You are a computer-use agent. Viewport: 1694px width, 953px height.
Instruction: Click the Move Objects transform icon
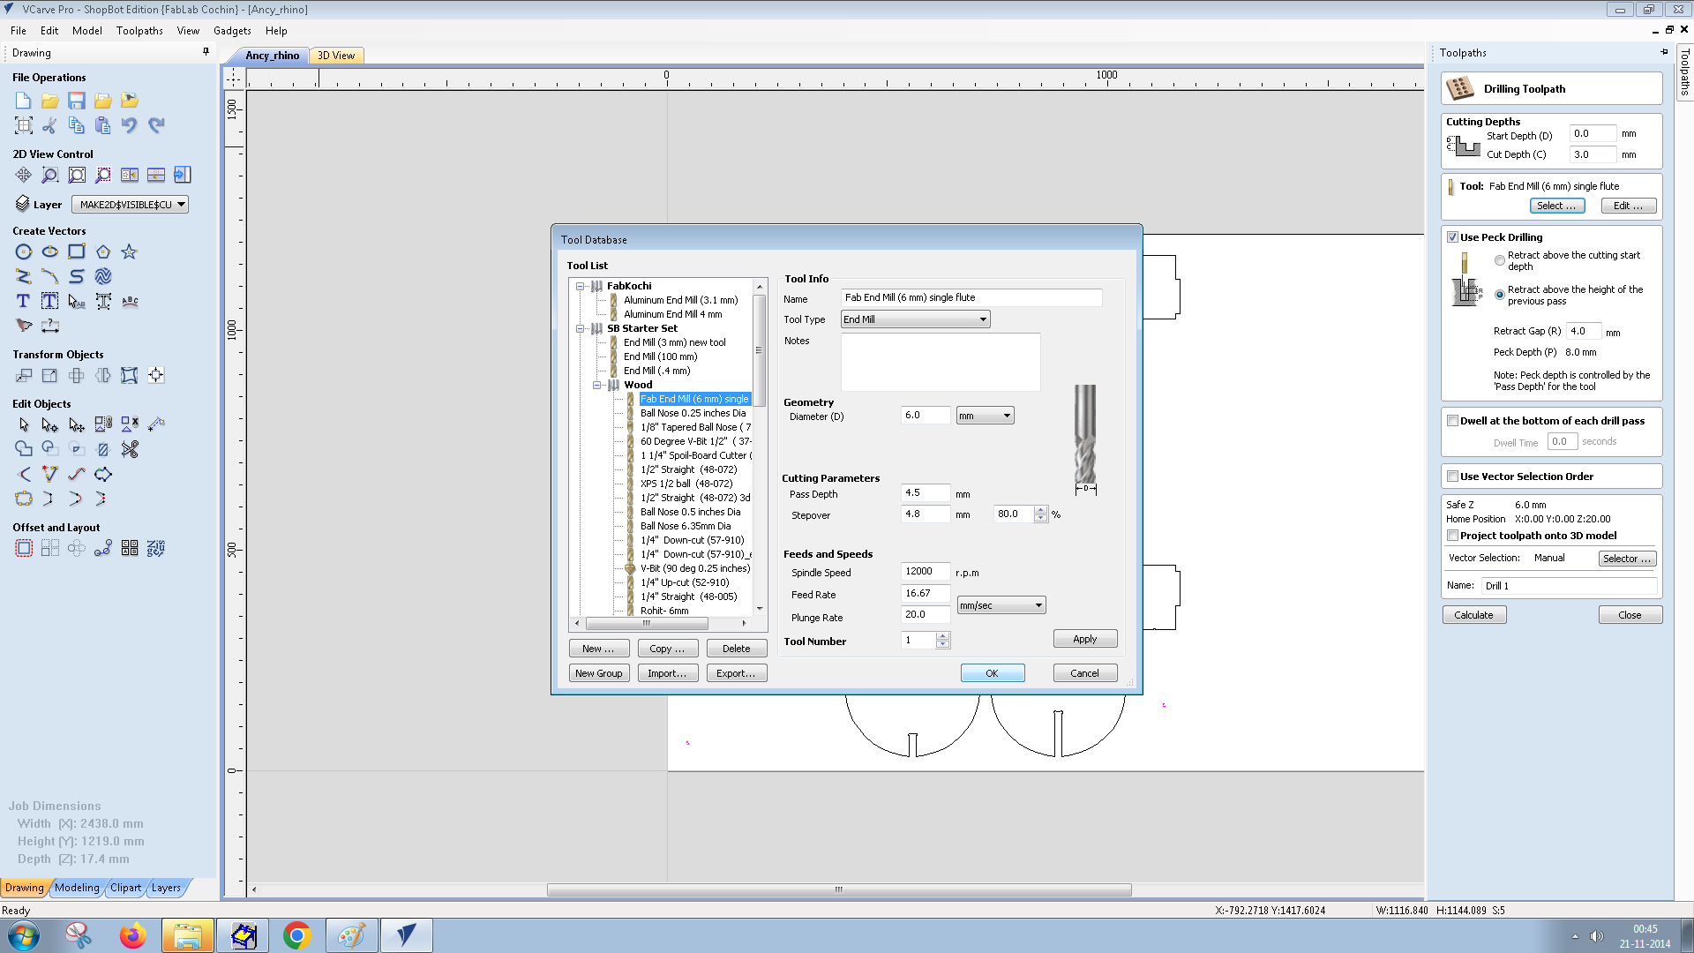[x=24, y=375]
